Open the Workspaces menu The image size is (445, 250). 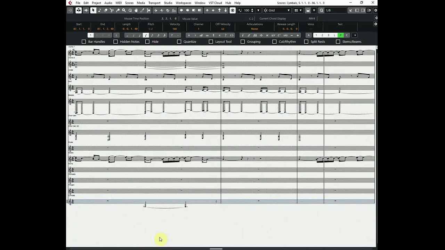(183, 3)
